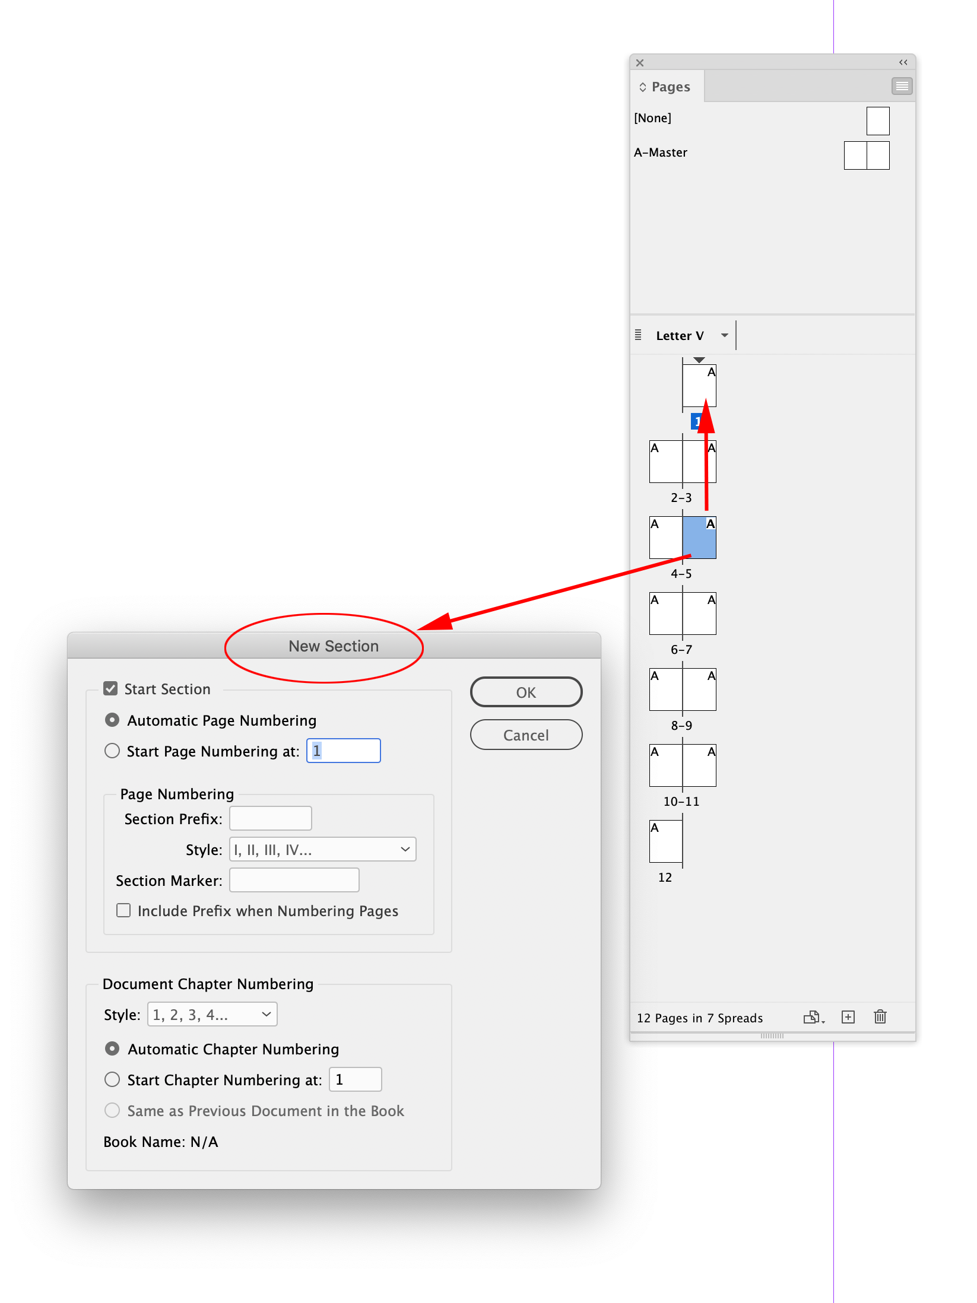Select Start Page Numbering at option

coord(112,751)
